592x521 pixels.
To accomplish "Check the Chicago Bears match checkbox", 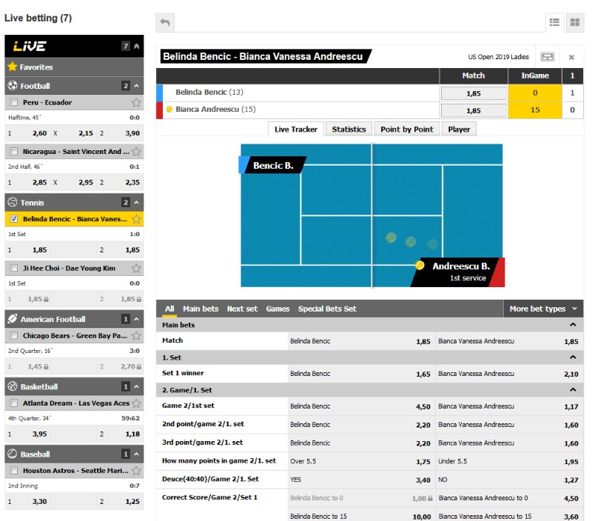I will (x=13, y=336).
